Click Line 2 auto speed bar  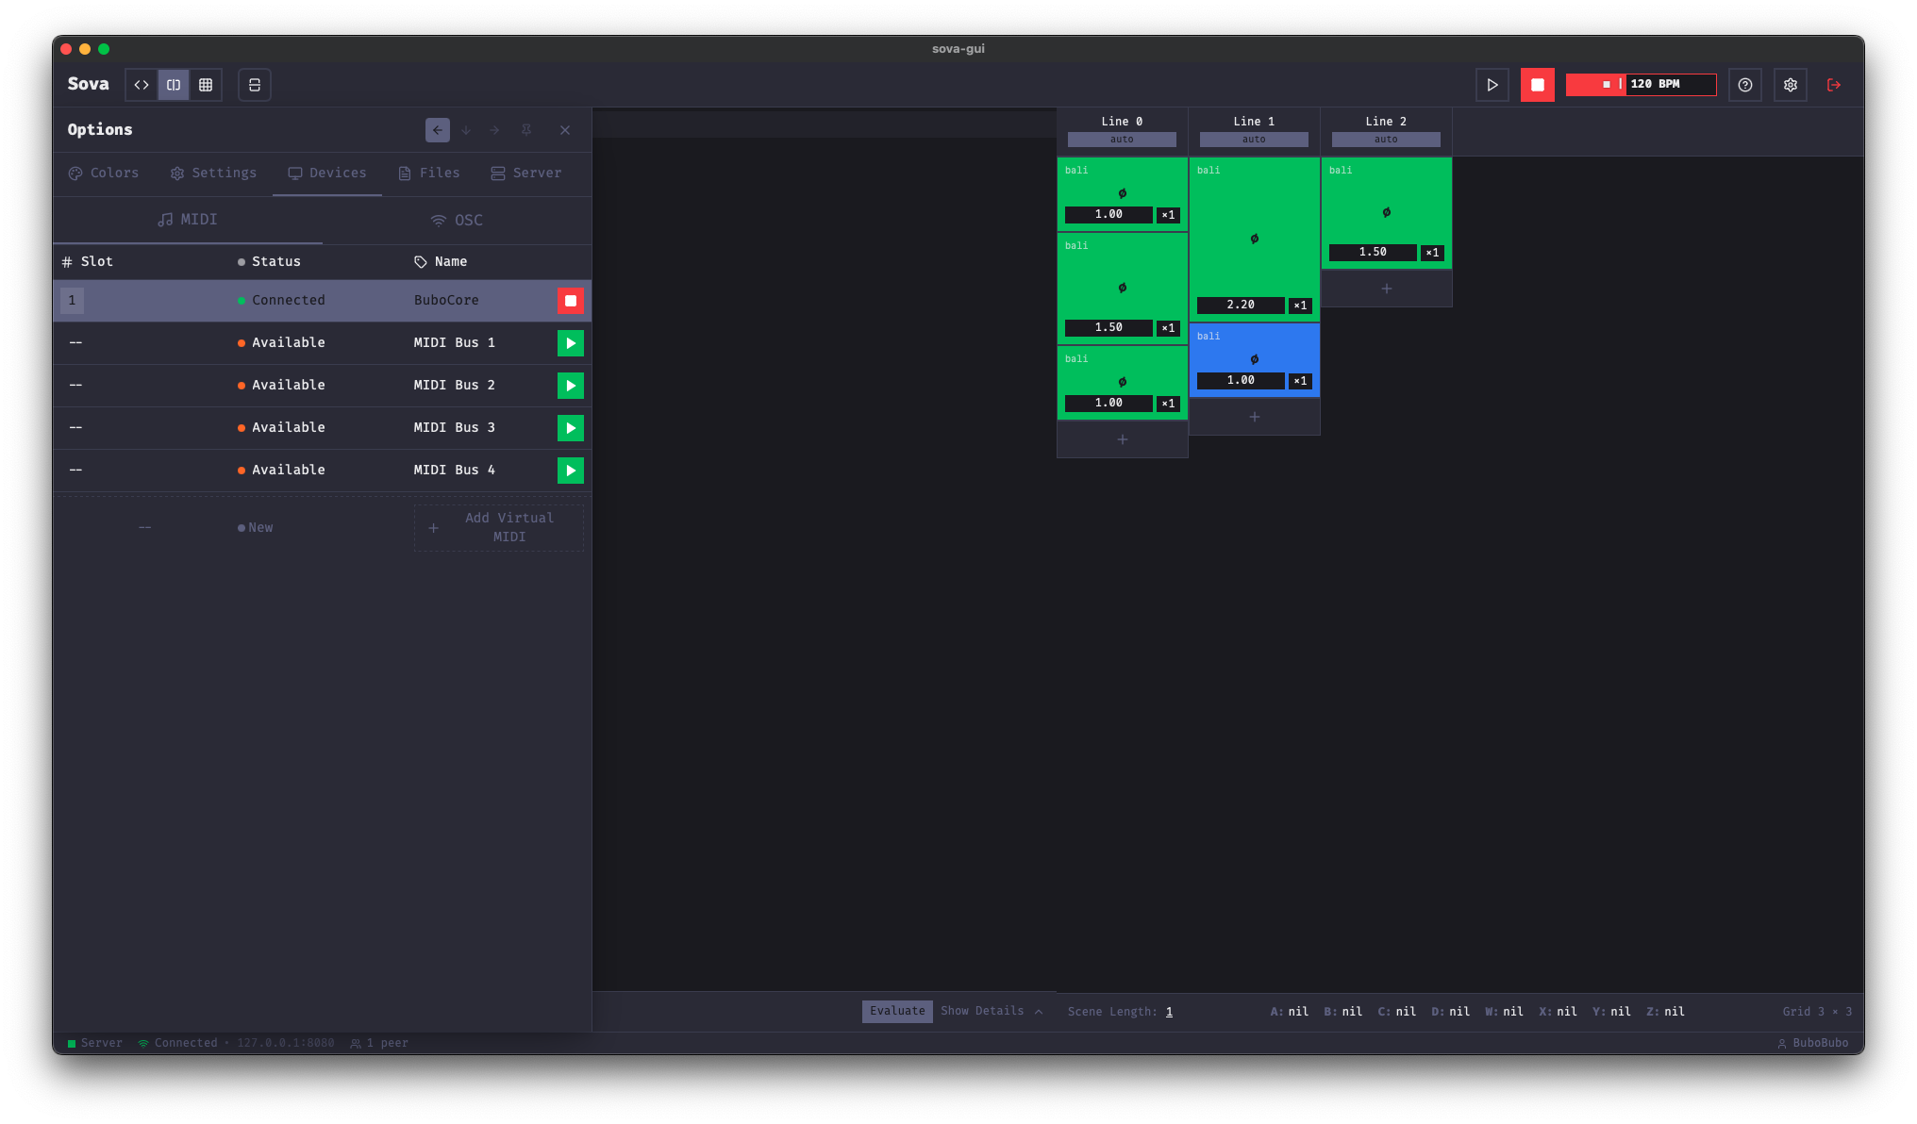tap(1386, 140)
